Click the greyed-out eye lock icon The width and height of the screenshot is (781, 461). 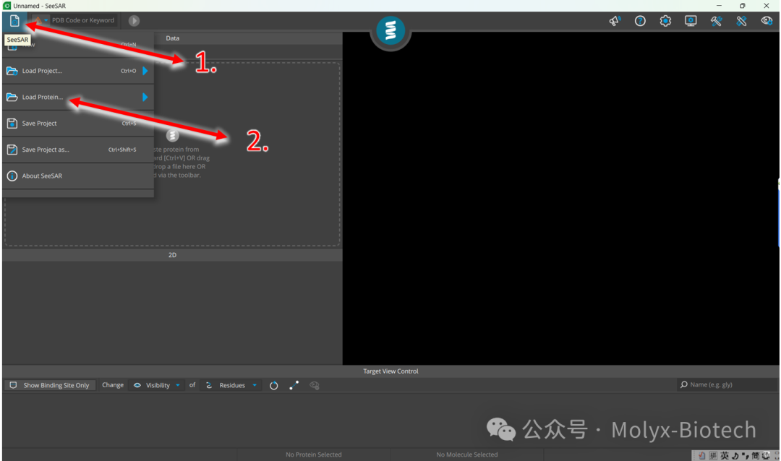coord(315,385)
